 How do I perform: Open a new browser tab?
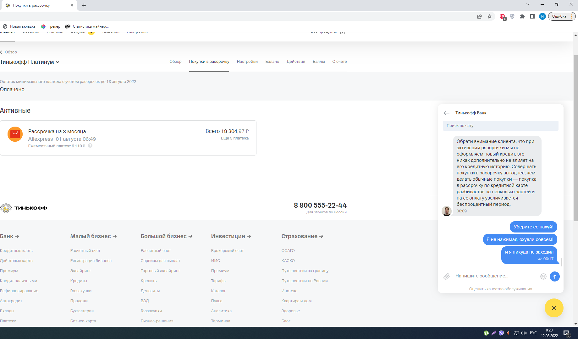pos(84,5)
